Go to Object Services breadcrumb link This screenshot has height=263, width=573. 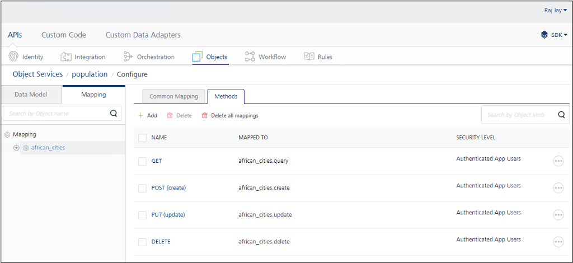37,74
